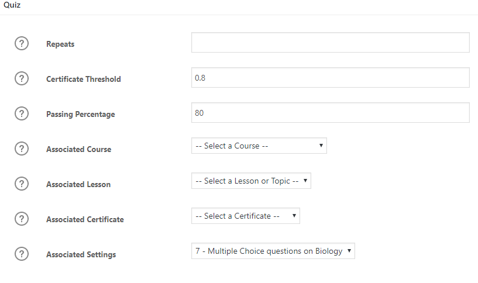Click inside the empty Repeats field
Image resolution: width=478 pixels, height=283 pixels.
pyautogui.click(x=331, y=42)
